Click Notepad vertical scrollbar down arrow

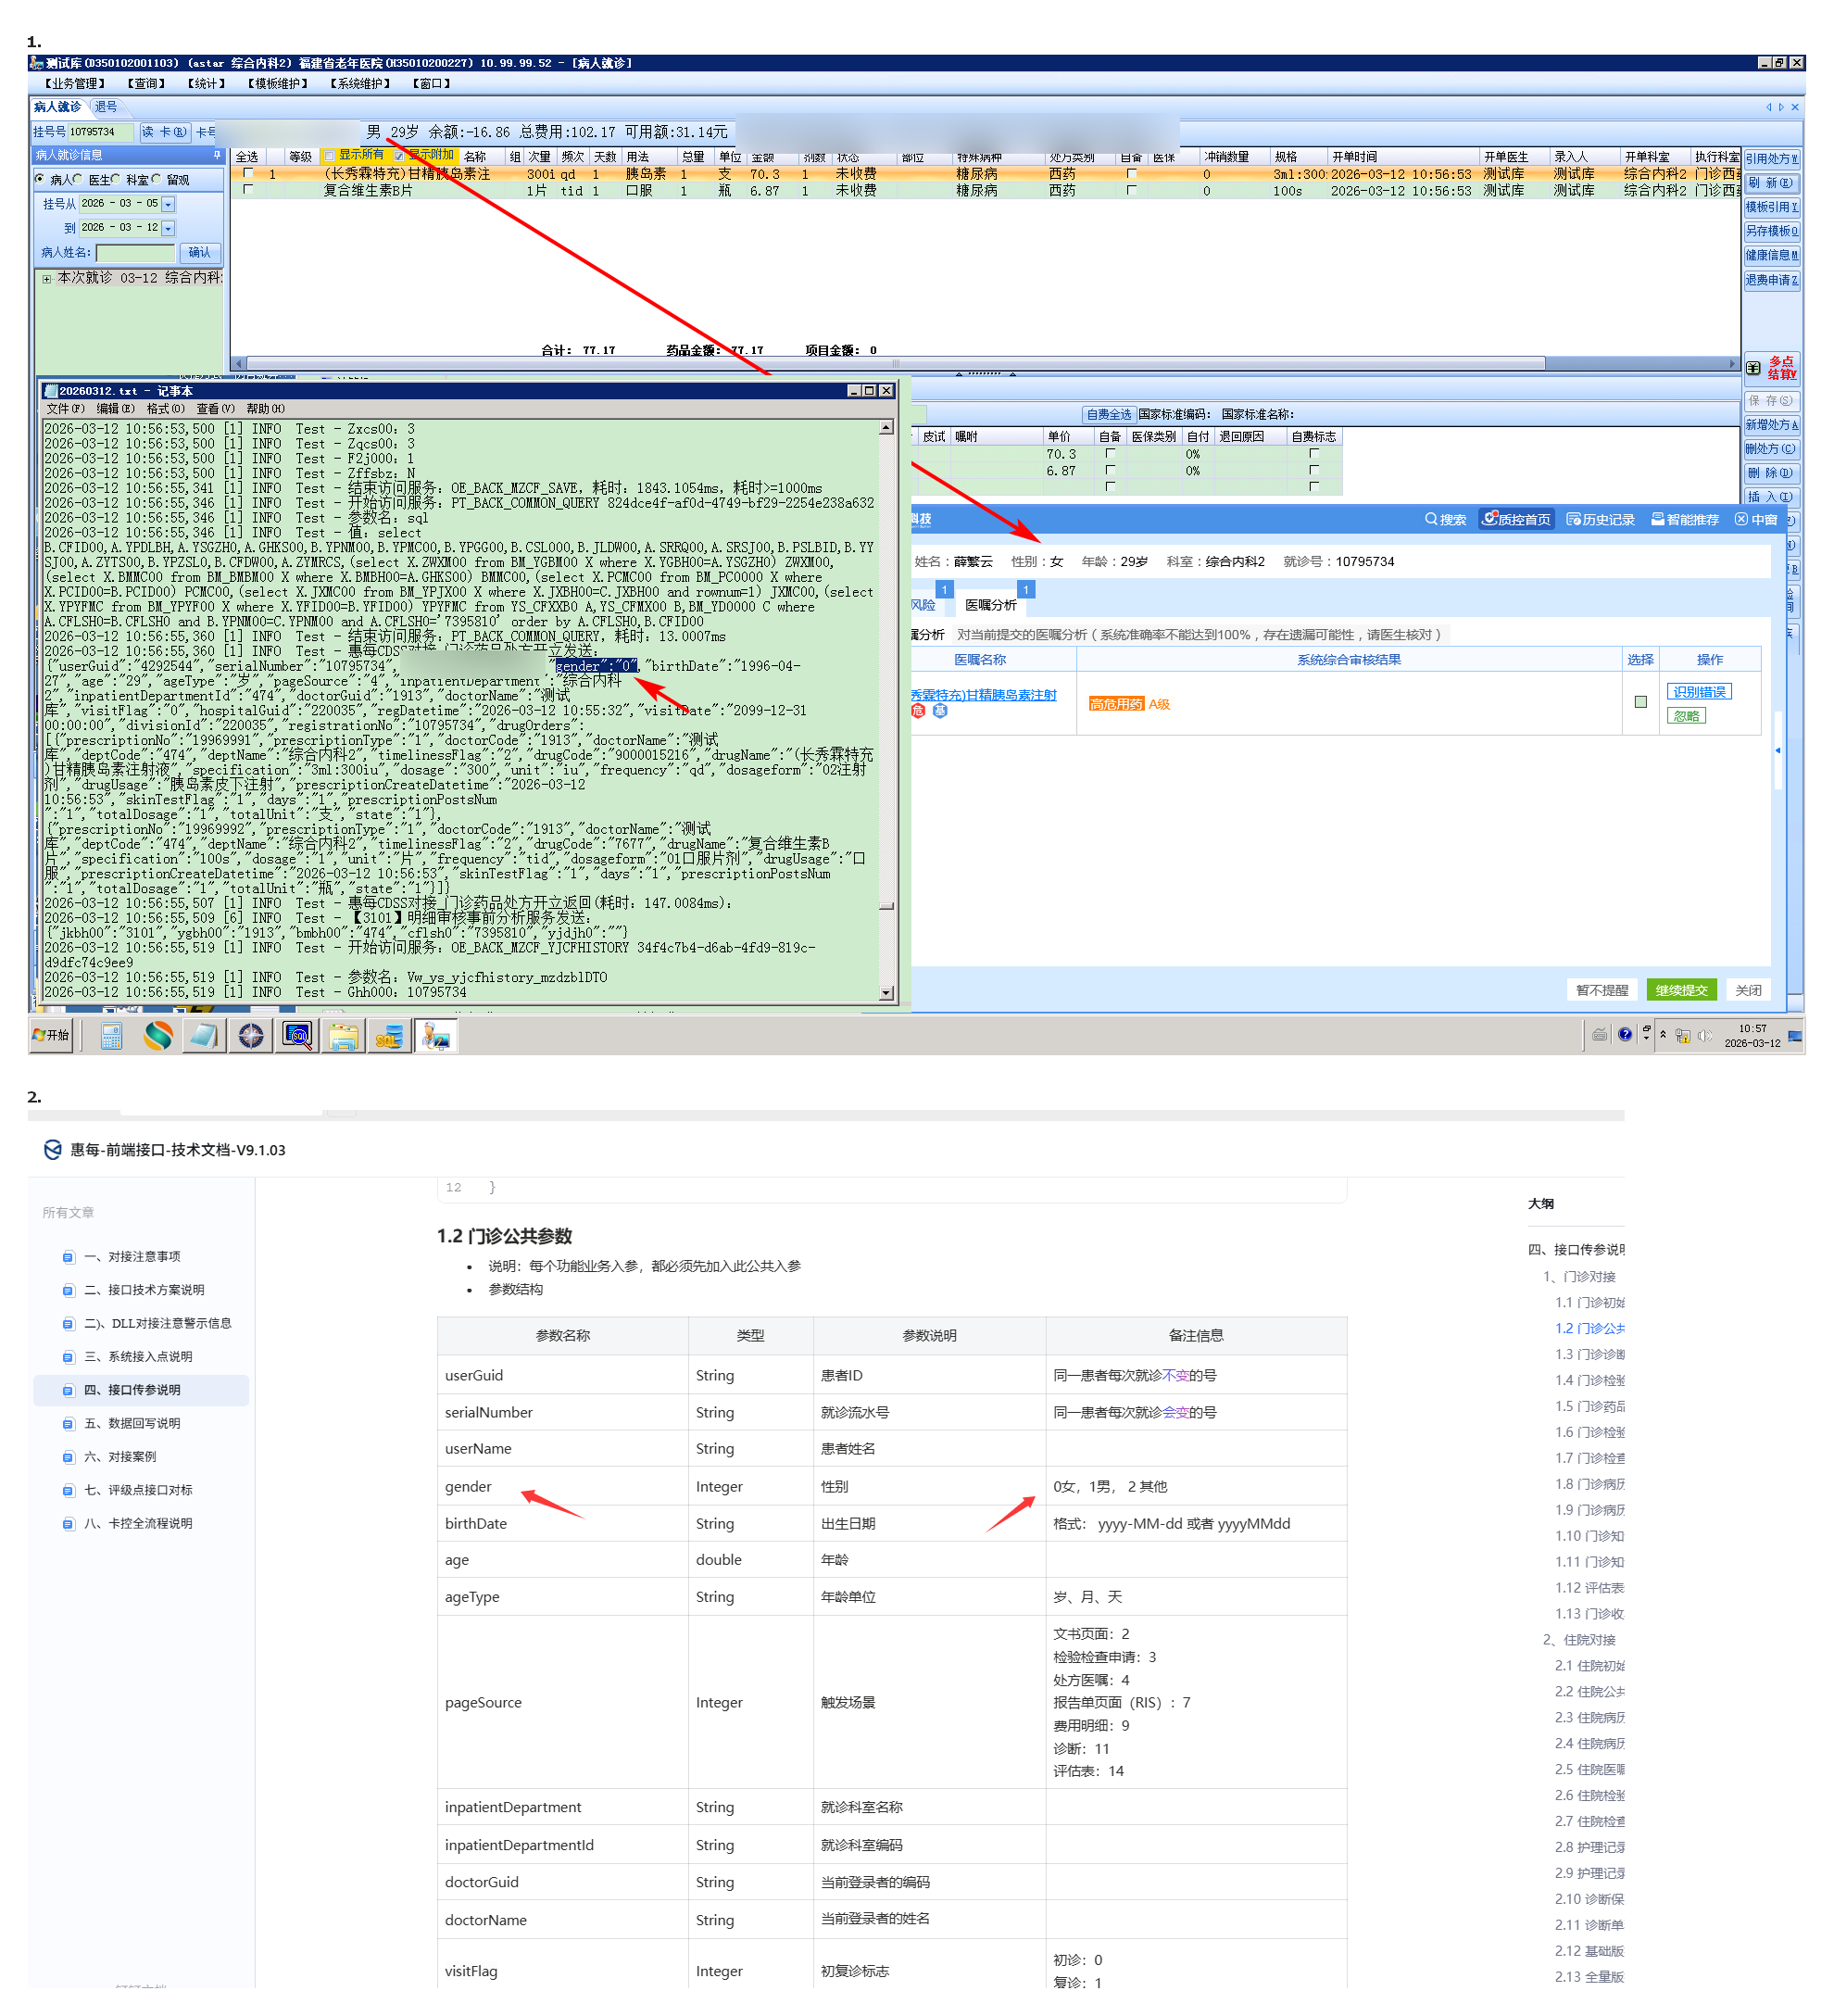pyautogui.click(x=887, y=994)
